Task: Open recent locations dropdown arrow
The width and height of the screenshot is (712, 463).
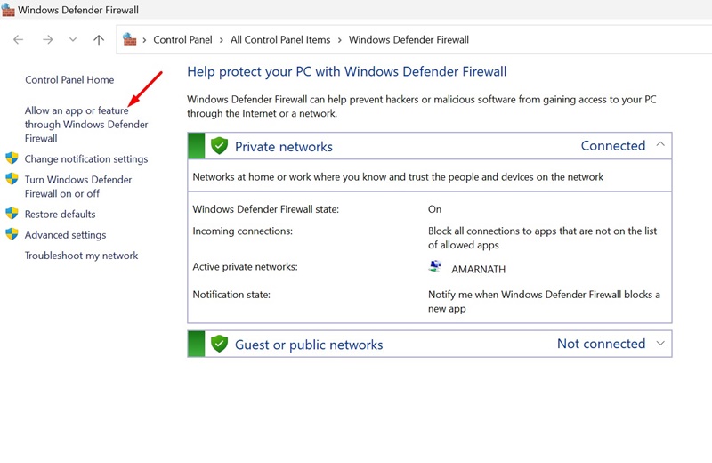Action: pyautogui.click(x=73, y=39)
